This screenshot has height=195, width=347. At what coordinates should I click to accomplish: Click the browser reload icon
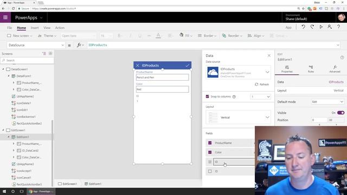pos(13,9)
